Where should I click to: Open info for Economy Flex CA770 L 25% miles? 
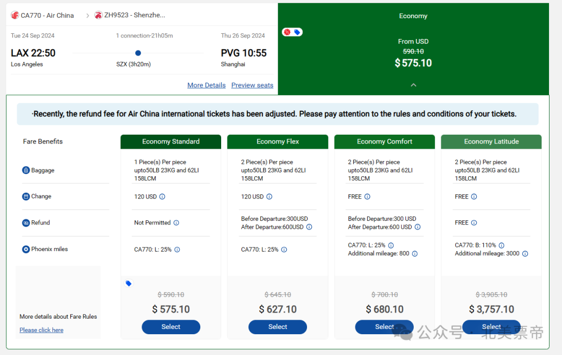click(x=284, y=249)
